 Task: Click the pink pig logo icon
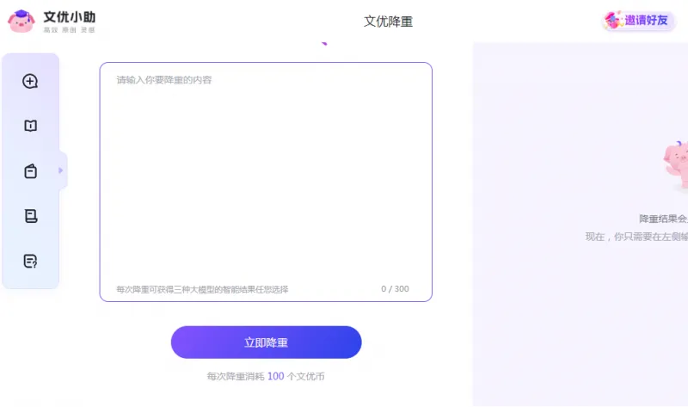pos(21,21)
